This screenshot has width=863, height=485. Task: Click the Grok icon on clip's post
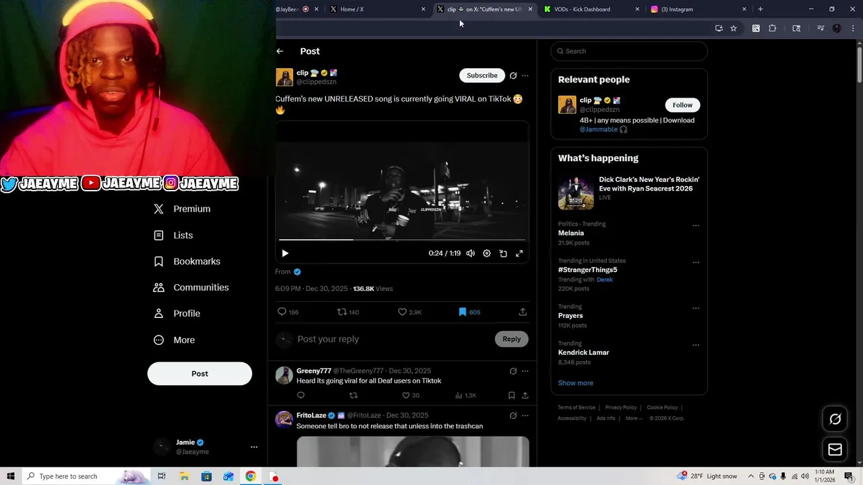point(513,75)
